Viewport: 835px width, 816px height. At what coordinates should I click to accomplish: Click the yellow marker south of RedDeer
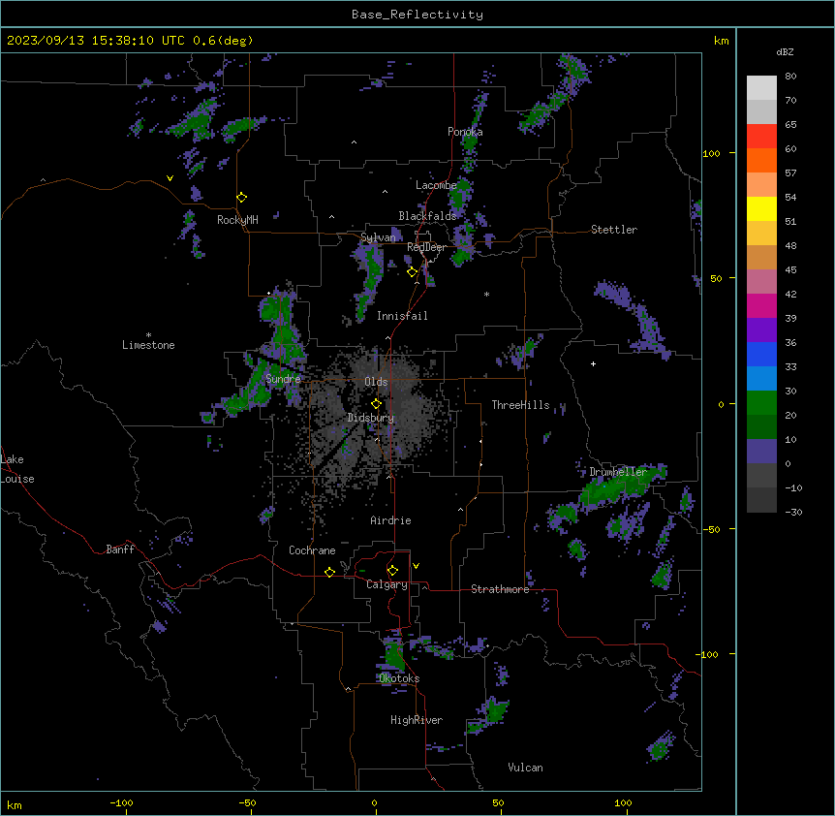[x=412, y=272]
